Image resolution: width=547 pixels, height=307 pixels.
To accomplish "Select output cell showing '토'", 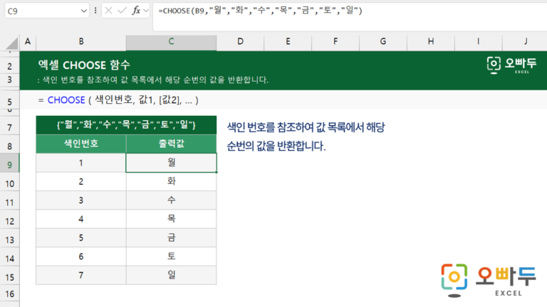I will click(171, 257).
